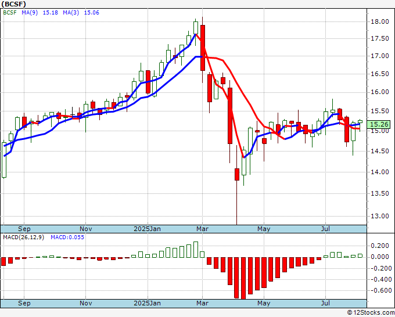Click the MACD:0.055 value label
This screenshot has height=317, width=395.
coord(67,237)
